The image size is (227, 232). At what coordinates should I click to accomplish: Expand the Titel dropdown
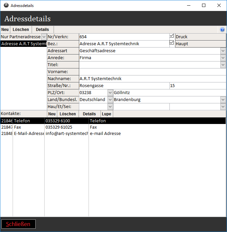(x=223, y=64)
